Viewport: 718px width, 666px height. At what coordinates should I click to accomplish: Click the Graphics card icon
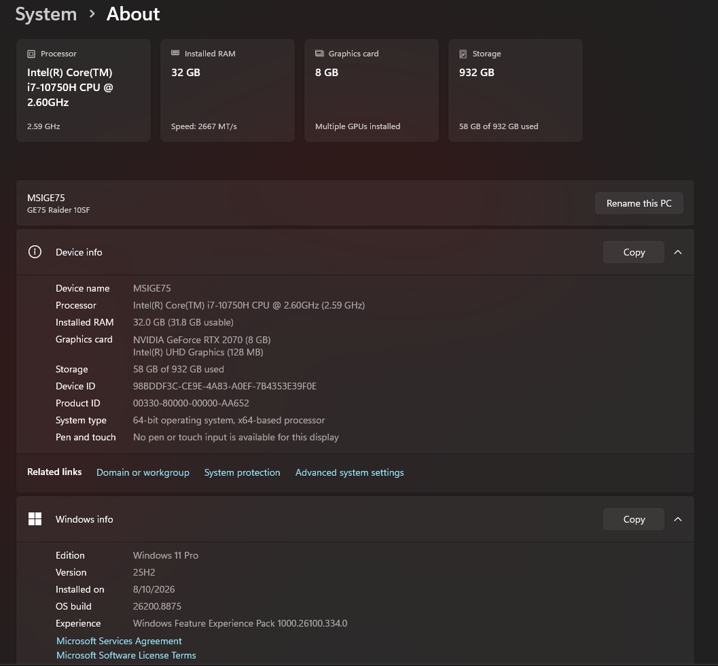(319, 54)
